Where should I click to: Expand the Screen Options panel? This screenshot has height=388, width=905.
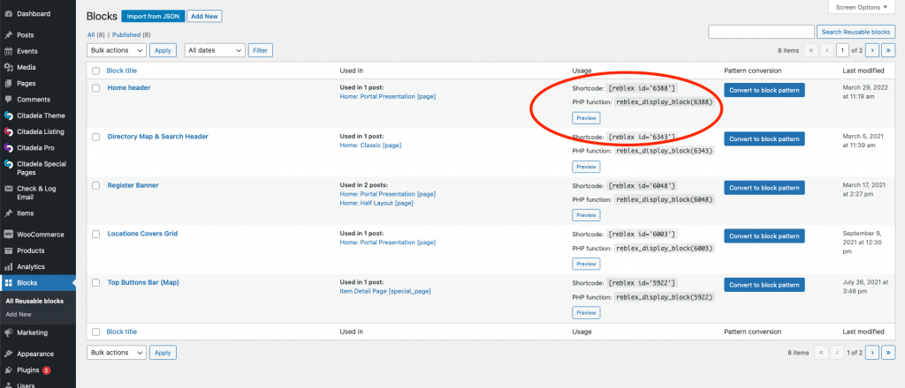pyautogui.click(x=862, y=7)
